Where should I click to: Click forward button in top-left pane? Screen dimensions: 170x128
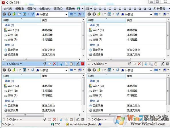pyautogui.click(x=9, y=14)
